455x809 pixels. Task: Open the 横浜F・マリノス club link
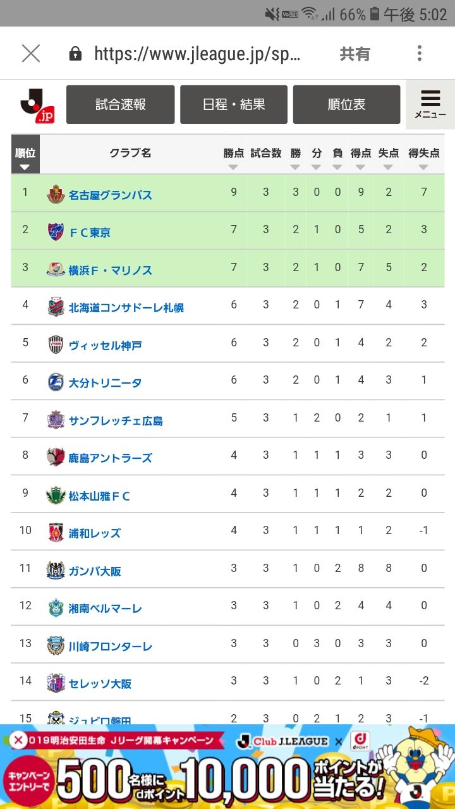(110, 270)
